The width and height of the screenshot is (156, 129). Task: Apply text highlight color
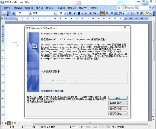click(147, 13)
